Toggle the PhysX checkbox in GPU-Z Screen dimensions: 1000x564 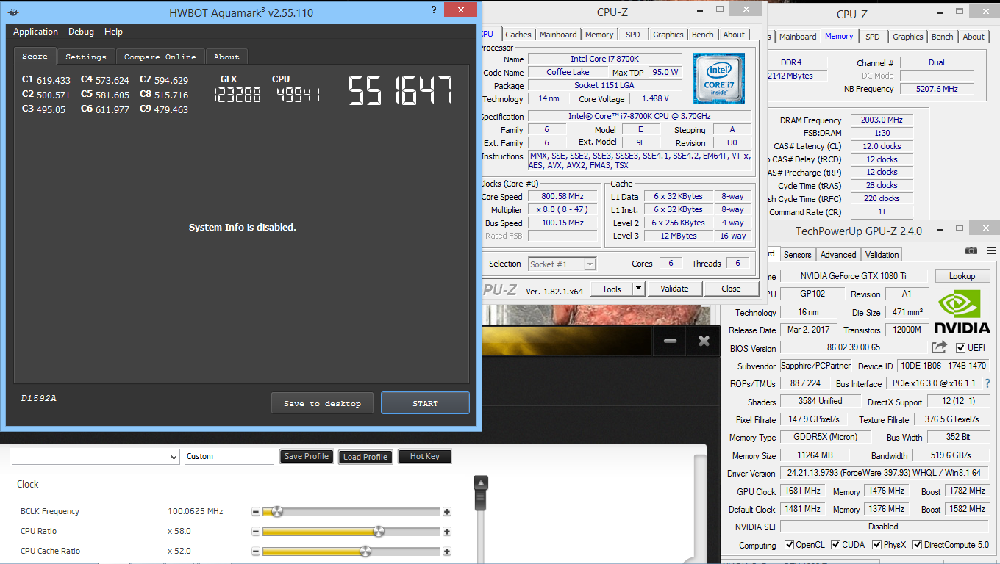coord(876,545)
